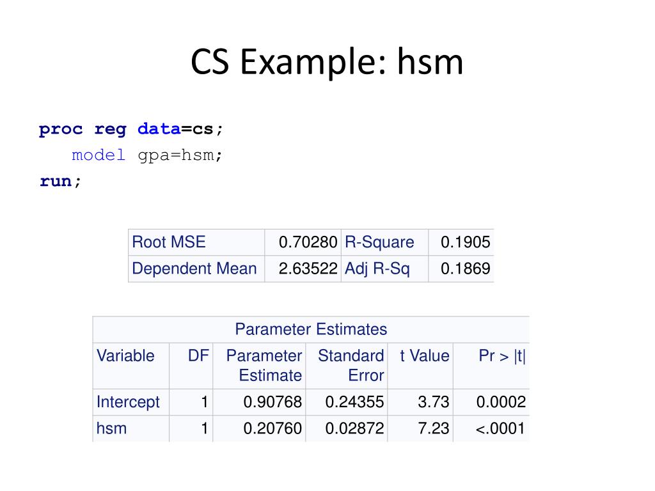Select the R-Square value 0.1905

tap(466, 242)
